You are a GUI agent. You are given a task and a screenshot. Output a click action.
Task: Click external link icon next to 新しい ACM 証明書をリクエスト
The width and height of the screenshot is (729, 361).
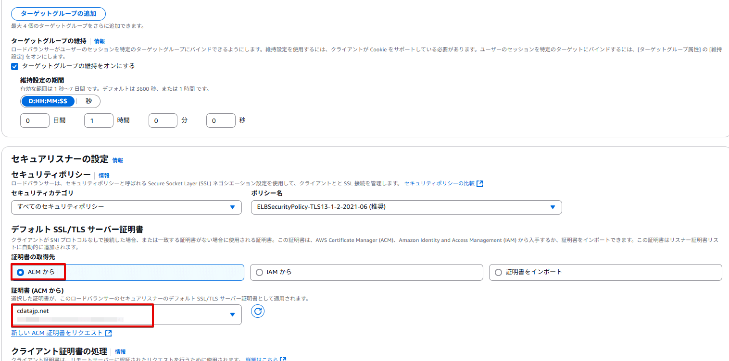pos(109,333)
